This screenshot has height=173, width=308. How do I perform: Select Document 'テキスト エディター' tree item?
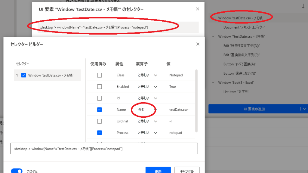coord(244,27)
